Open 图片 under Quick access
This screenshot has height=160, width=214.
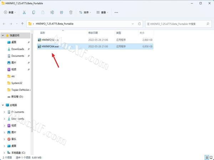14,63
